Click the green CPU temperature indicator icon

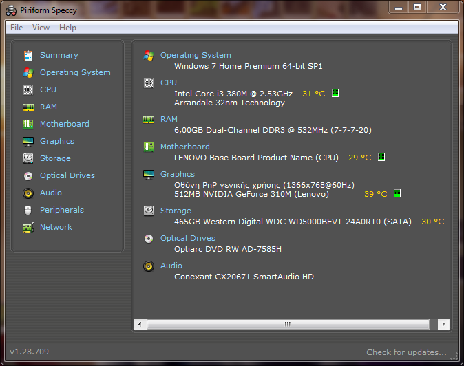pyautogui.click(x=335, y=93)
